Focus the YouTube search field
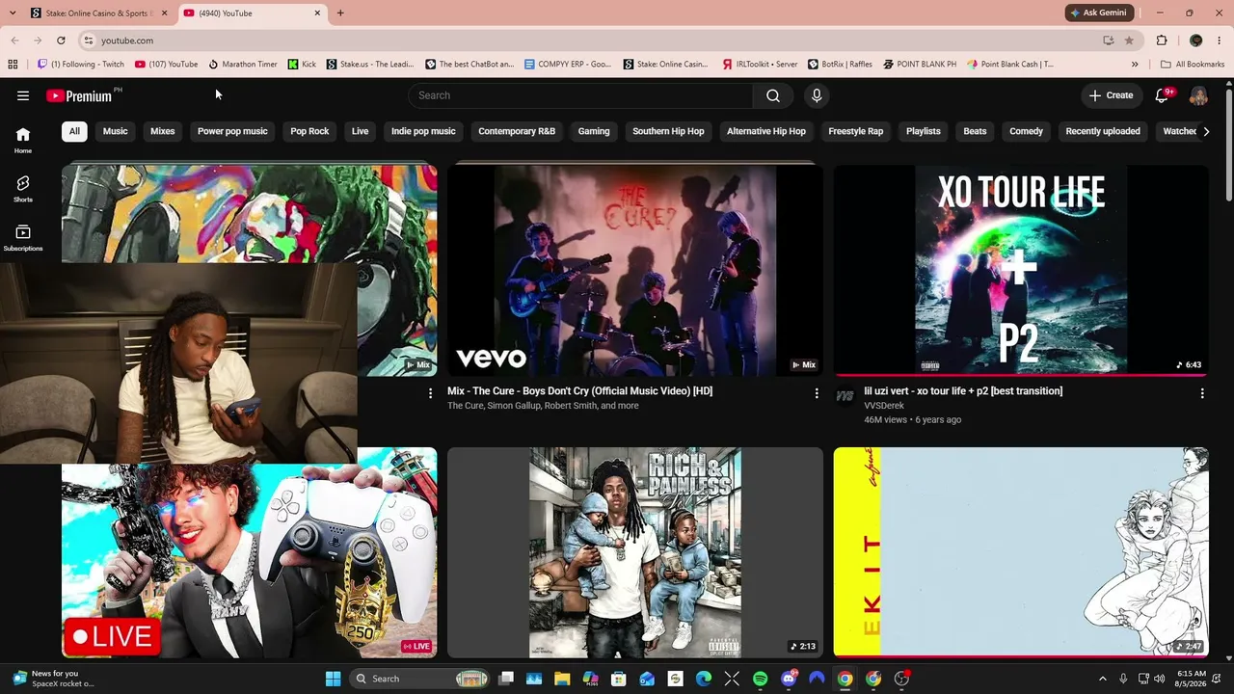This screenshot has height=694, width=1234. pos(580,95)
